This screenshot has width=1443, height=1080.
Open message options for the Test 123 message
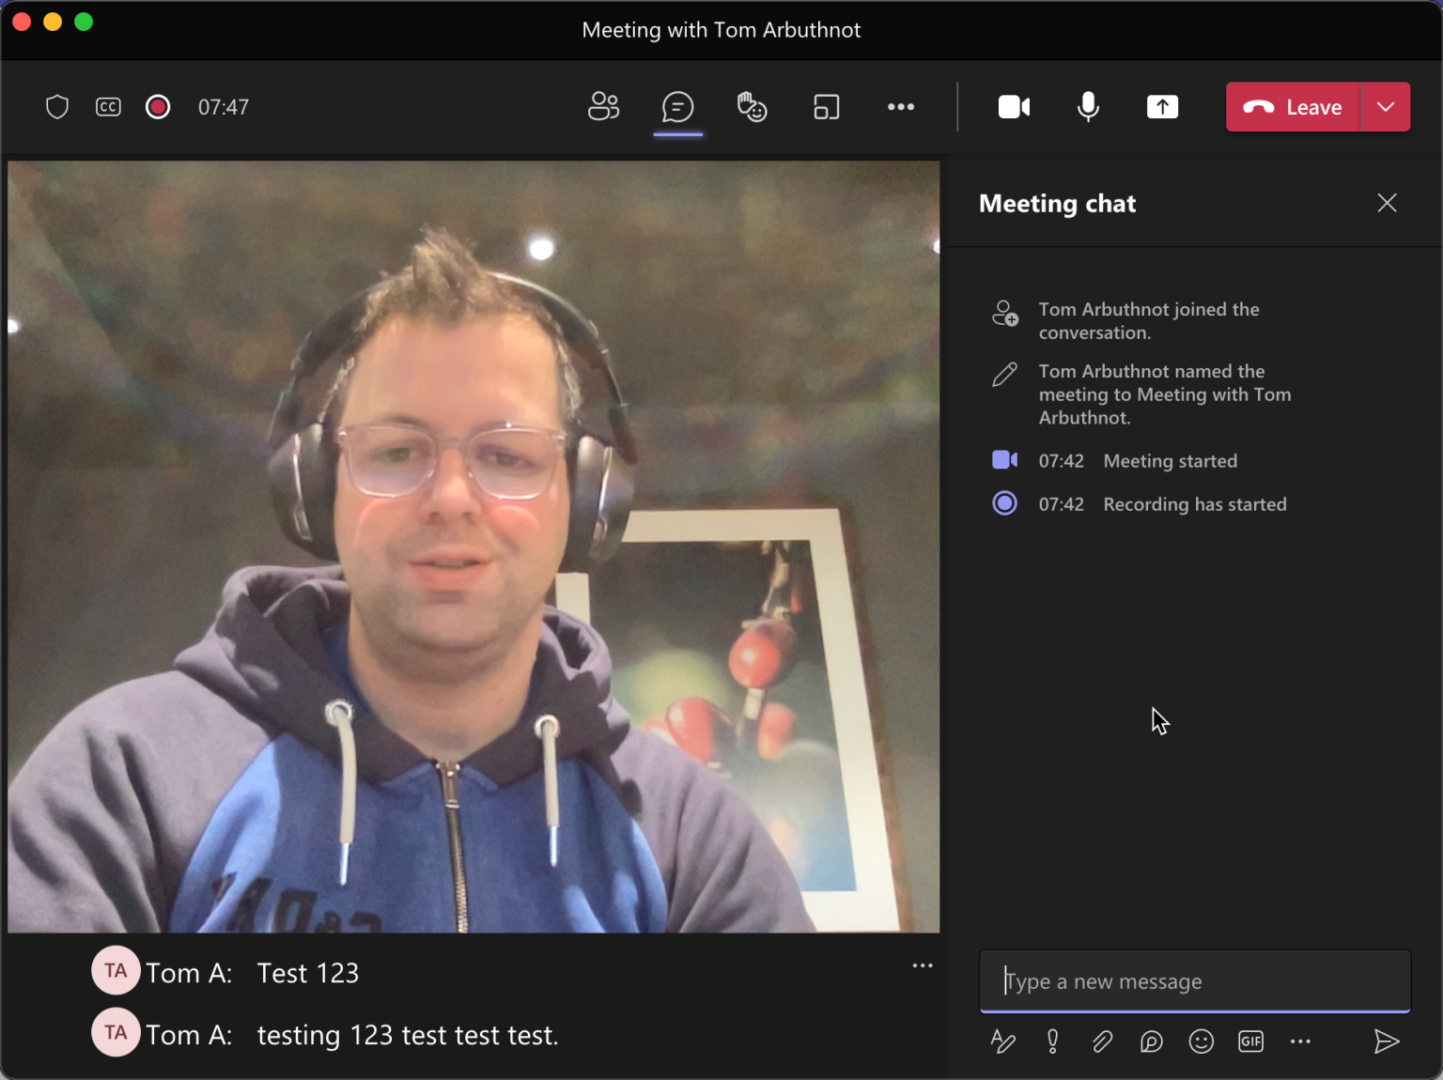923,965
